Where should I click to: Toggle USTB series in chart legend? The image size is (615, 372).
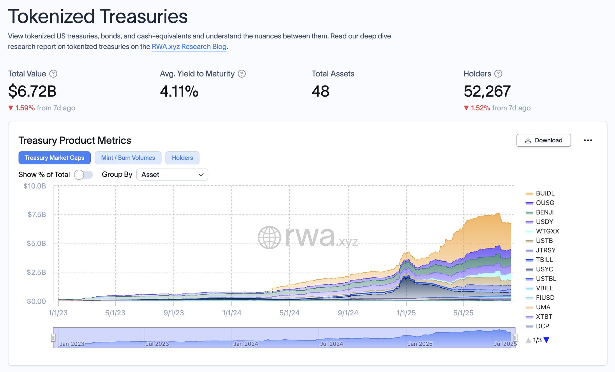pos(539,241)
